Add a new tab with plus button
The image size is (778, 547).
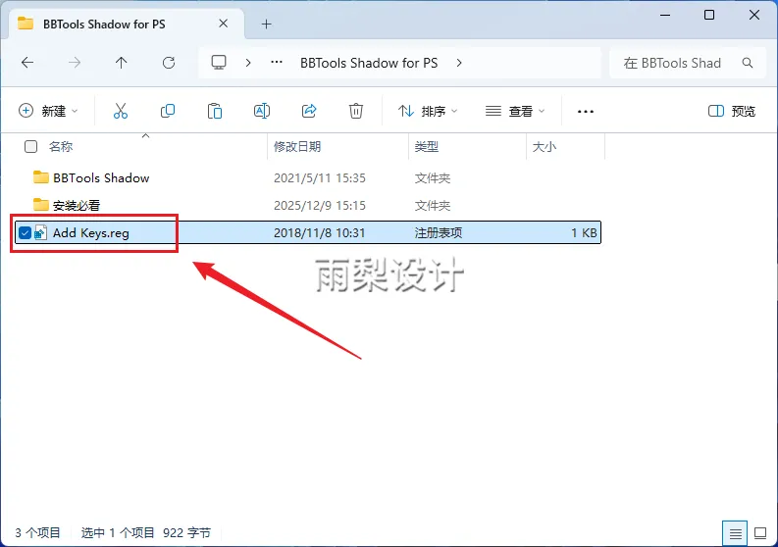coord(267,24)
